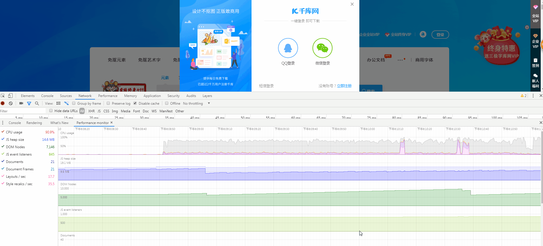Choose the WeChat login icon
The image size is (543, 246).
323,48
